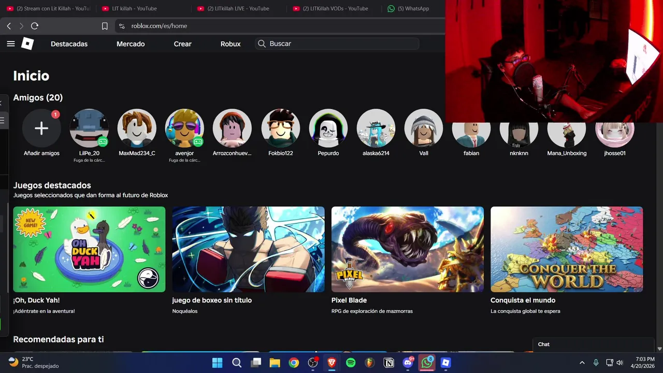Open Roblox app from the taskbar
Screen dimensions: 663x373
(x=445, y=363)
